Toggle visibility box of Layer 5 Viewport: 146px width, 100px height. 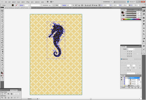121,86
